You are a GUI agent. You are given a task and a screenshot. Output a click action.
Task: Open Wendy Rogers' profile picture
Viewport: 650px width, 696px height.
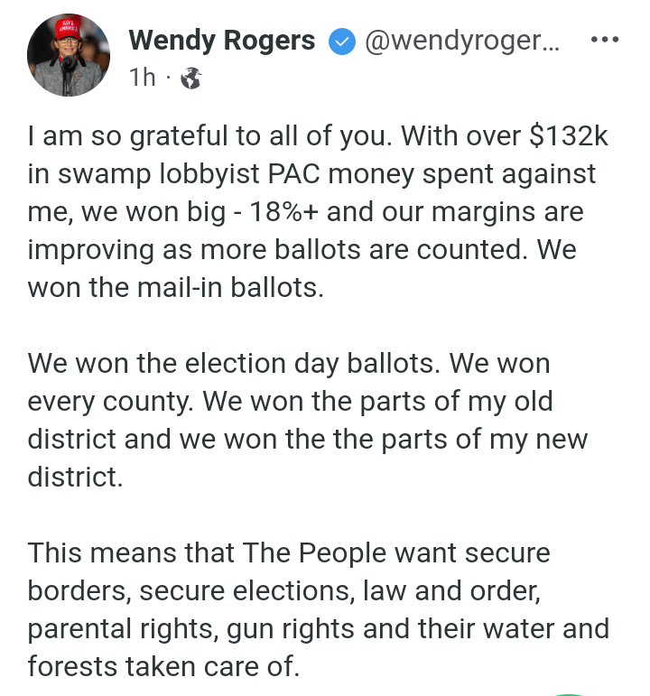click(69, 55)
